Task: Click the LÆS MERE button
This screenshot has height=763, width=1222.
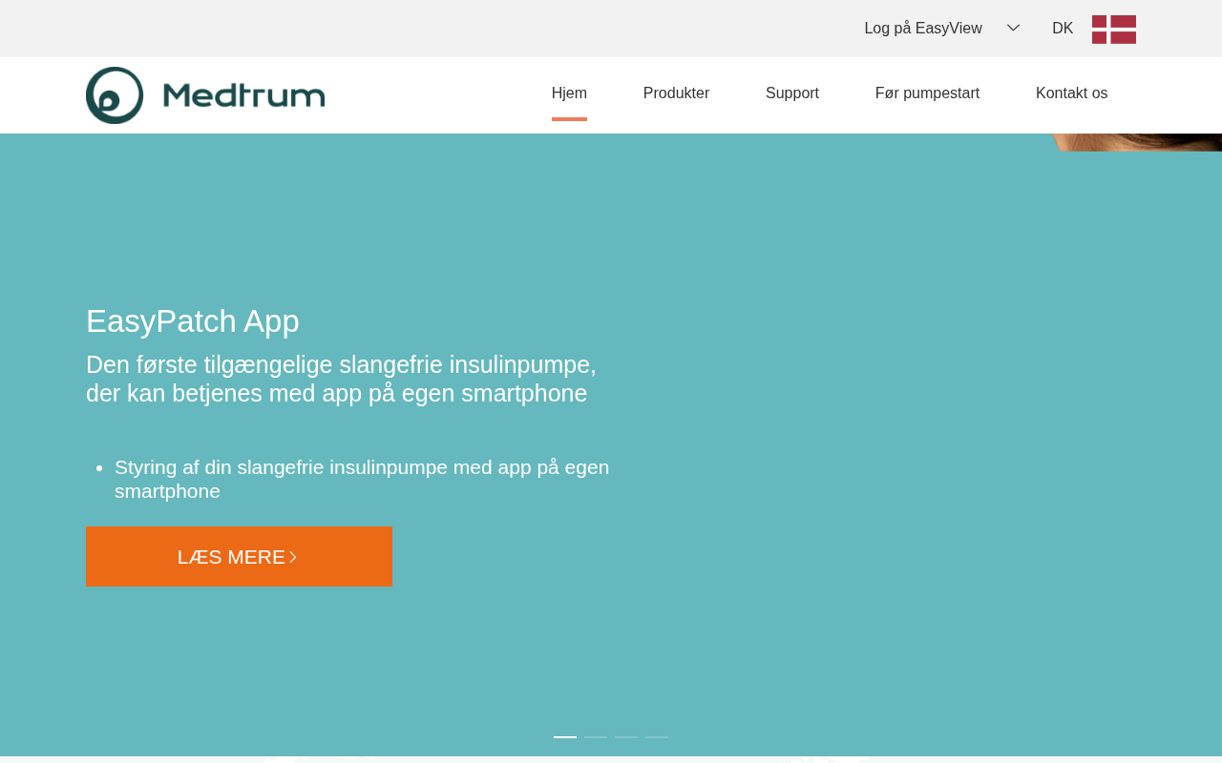Action: (239, 557)
